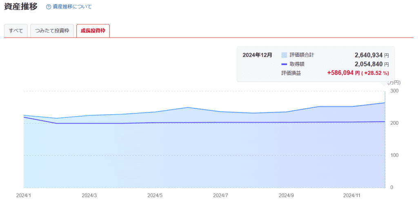
Task: Click the 2024/11 axis label
Action: point(351,195)
